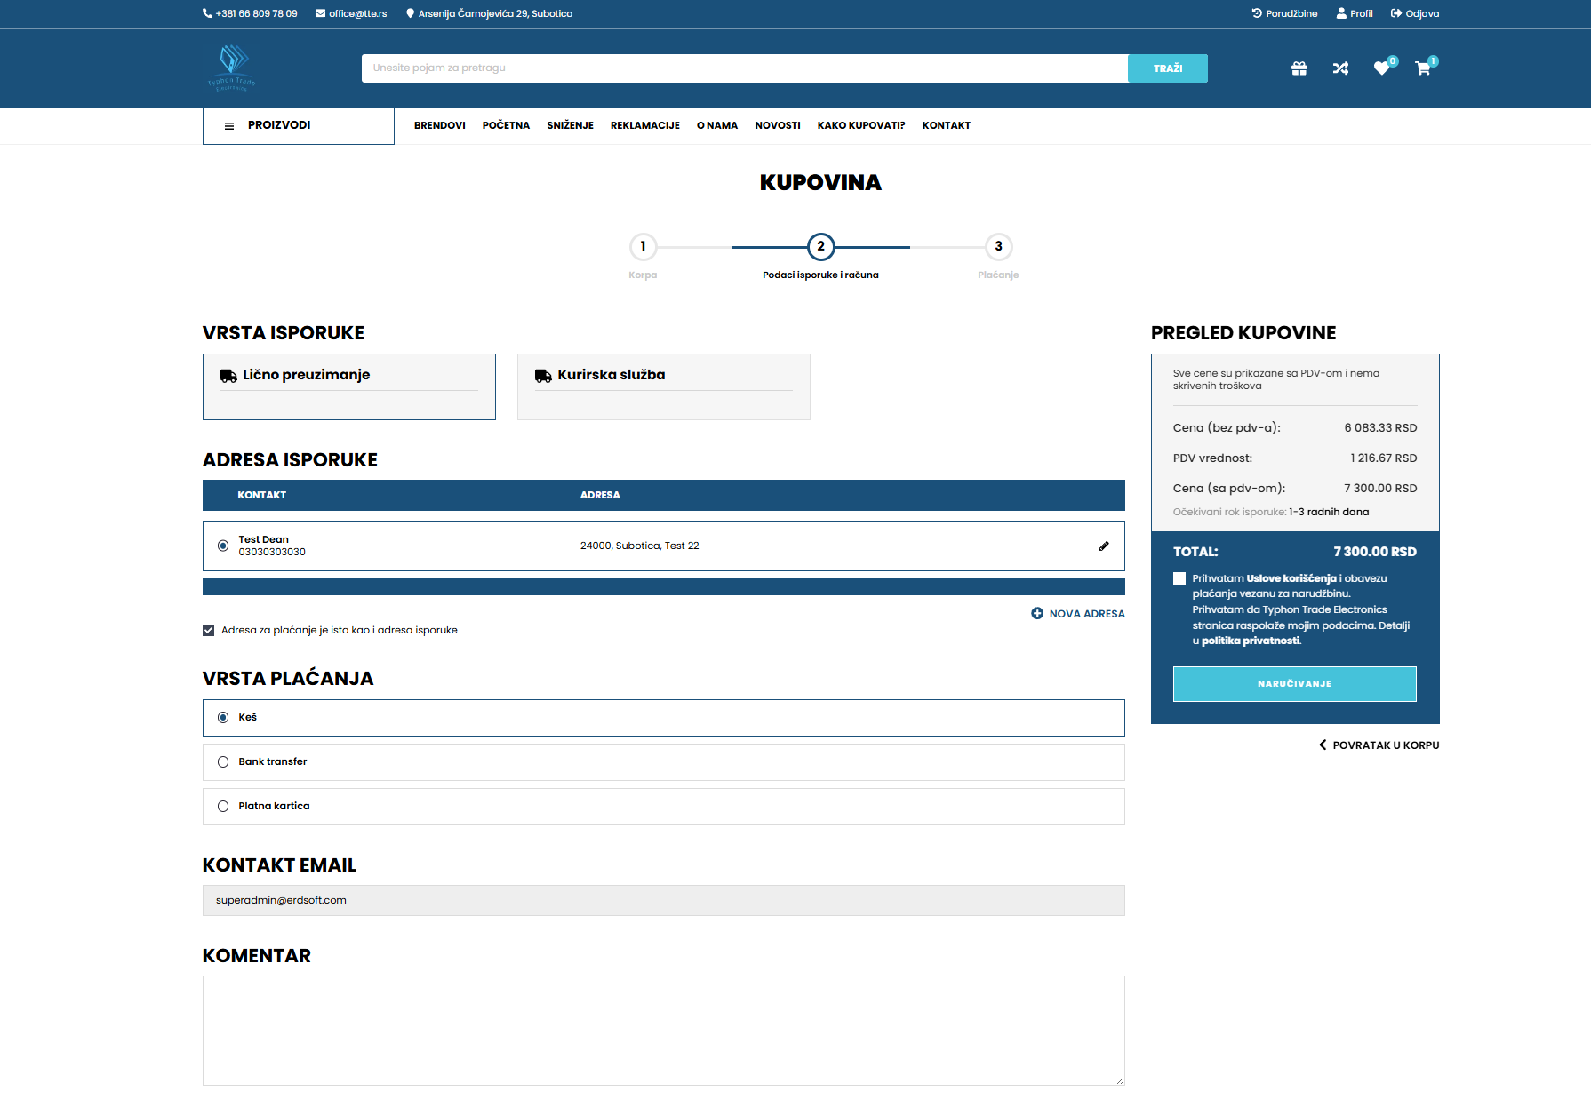The image size is (1591, 1115).
Task: Uncheck billing address same as delivery checkbox
Action: tap(209, 631)
